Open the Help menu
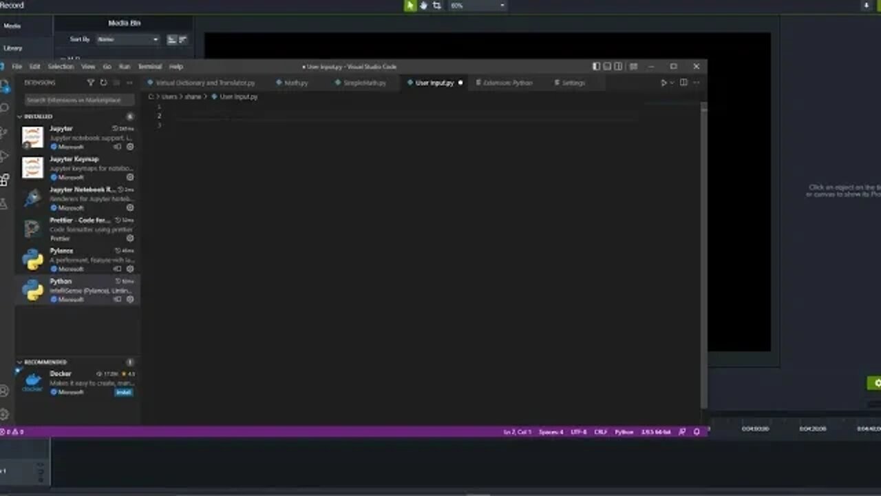This screenshot has width=881, height=496. tap(176, 67)
